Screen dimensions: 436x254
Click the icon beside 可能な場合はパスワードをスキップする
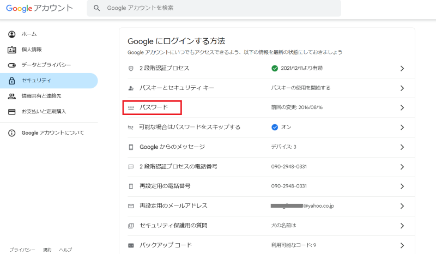[131, 128]
